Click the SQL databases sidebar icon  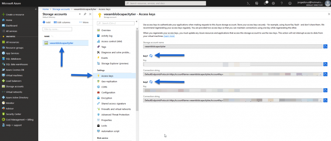(x=3, y=59)
